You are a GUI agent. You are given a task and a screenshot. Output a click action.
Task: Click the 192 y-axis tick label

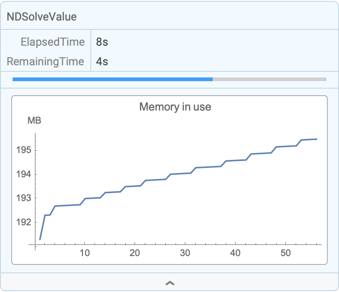[23, 222]
